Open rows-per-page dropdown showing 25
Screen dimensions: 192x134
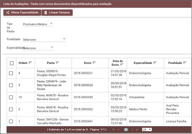coord(147,129)
